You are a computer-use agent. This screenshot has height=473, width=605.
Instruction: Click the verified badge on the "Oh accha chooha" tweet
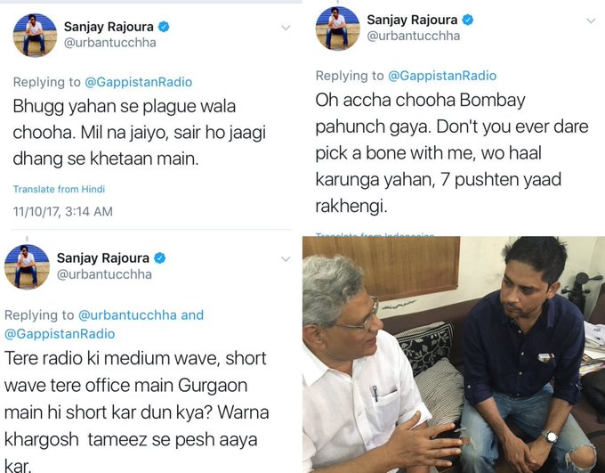pos(467,20)
